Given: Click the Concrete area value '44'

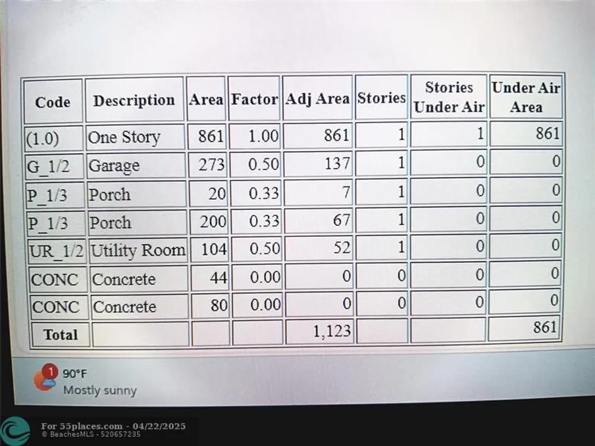Looking at the screenshot, I should tap(210, 277).
